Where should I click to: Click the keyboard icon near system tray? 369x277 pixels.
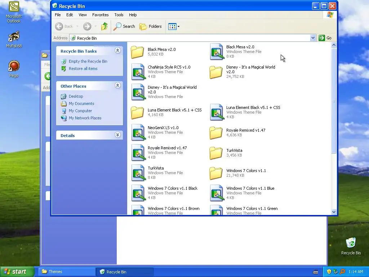point(316,272)
